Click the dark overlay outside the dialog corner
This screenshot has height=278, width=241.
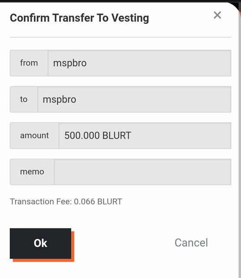pyautogui.click(x=238, y=4)
